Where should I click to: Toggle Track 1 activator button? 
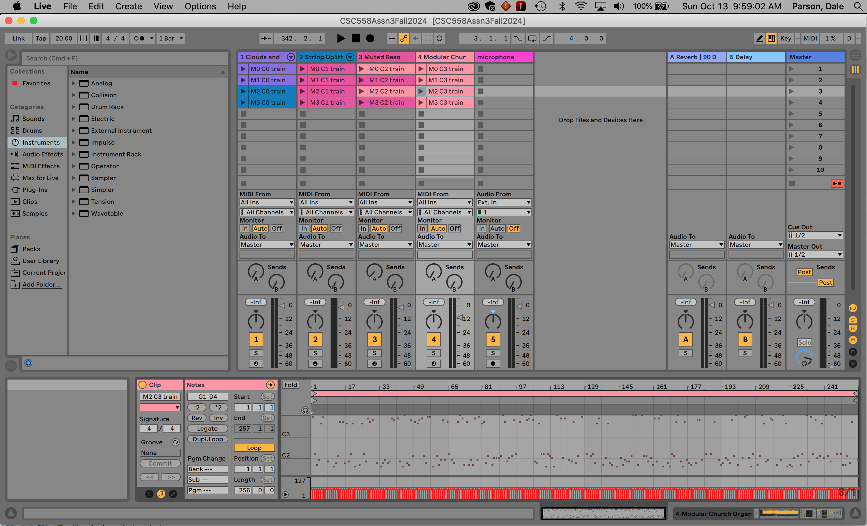256,340
